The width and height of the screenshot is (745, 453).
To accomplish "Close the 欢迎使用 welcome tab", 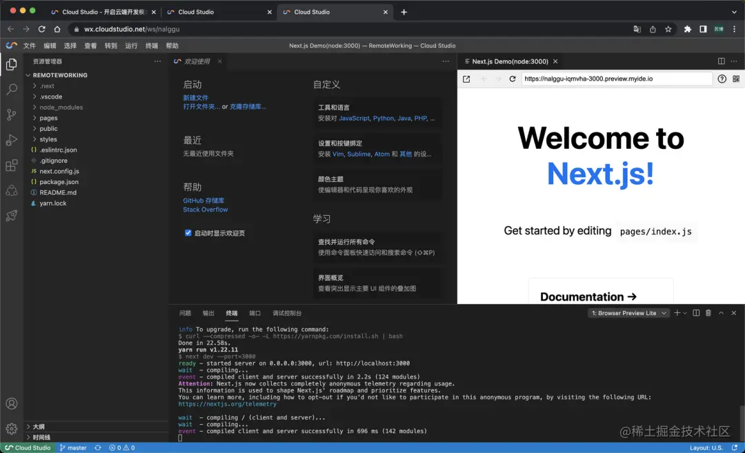I will click(219, 61).
